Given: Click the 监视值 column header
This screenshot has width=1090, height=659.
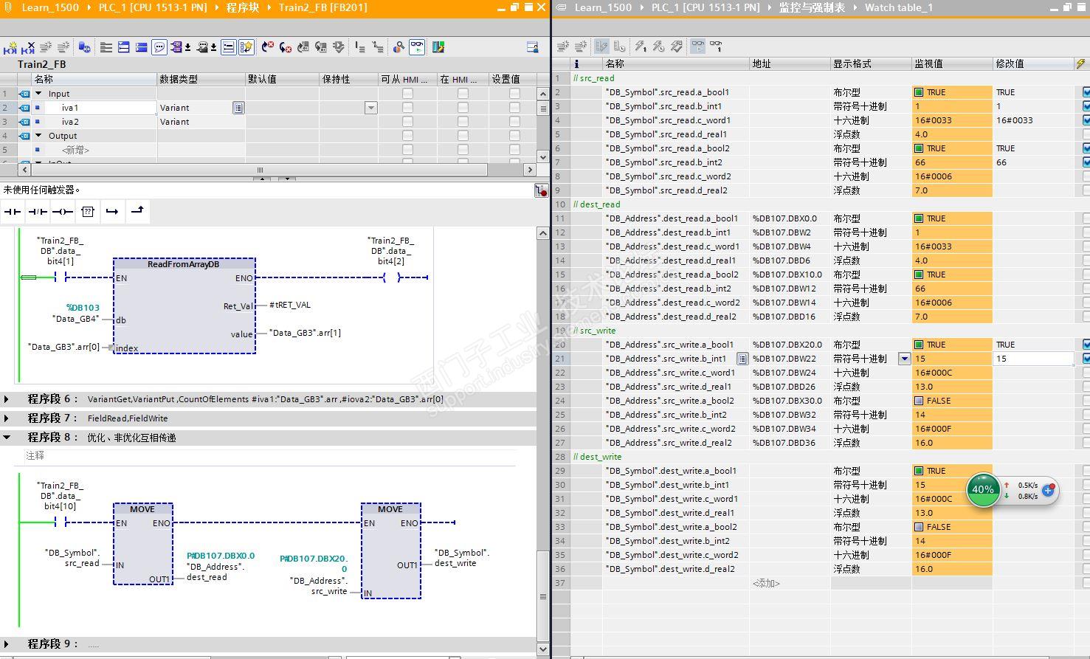Looking at the screenshot, I should click(928, 63).
